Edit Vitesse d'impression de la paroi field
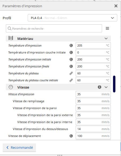Viewport: 121px width, 156px height. point(93,108)
